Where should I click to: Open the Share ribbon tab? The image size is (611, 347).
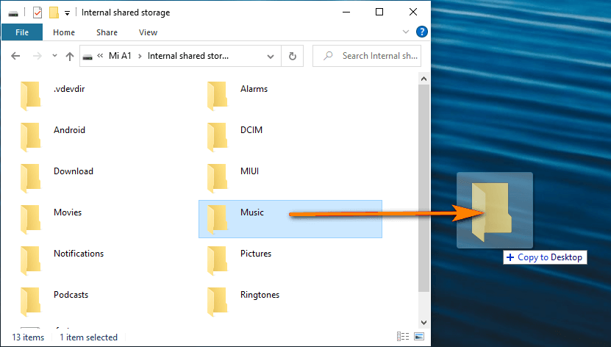(x=107, y=32)
